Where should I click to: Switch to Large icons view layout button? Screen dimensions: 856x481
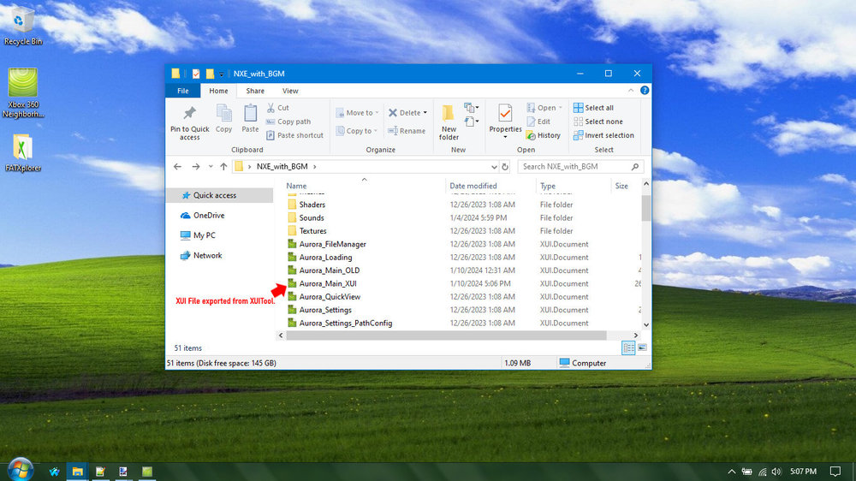pyautogui.click(x=643, y=347)
